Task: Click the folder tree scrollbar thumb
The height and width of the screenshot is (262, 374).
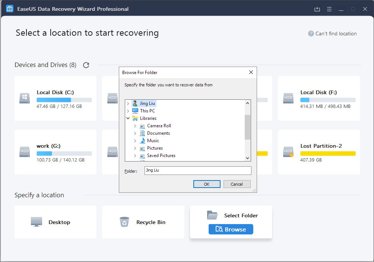Action: 248,127
